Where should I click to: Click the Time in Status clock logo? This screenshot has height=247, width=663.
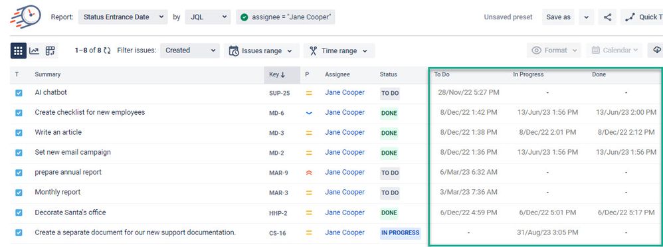pos(25,17)
